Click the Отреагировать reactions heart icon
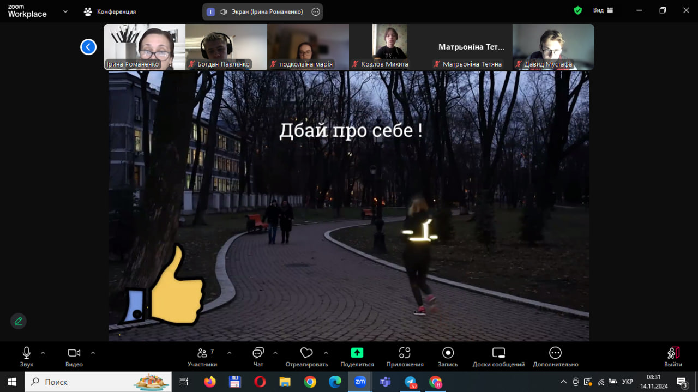 [x=306, y=353]
